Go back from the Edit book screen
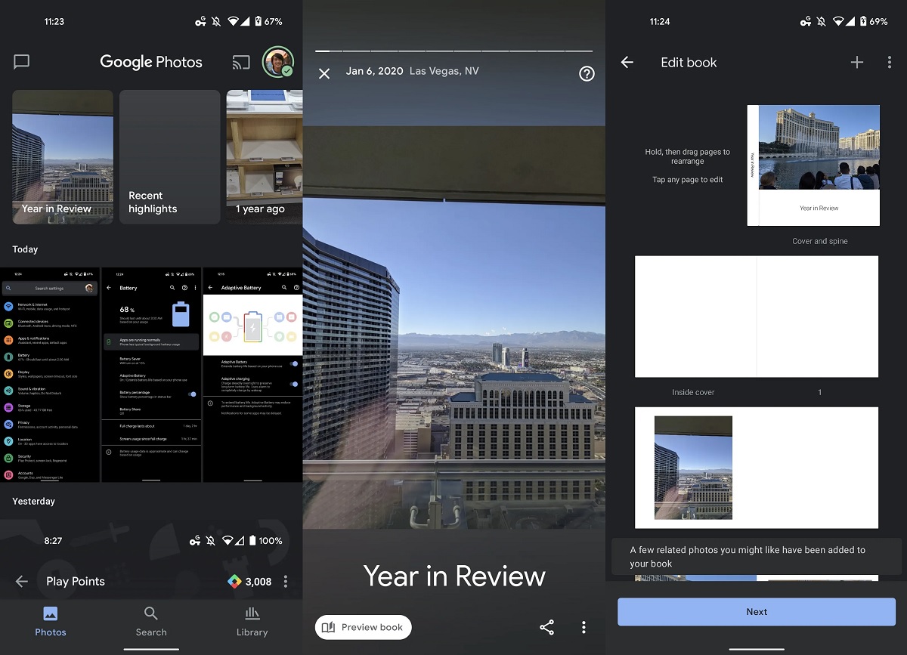The image size is (907, 655). pos(627,63)
